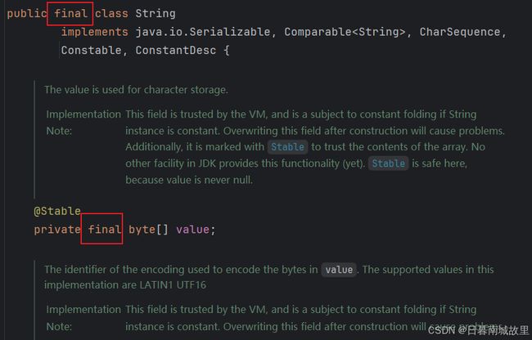
Task: Click the LATIN1 UTF16 documentation text
Action: click(x=173, y=284)
